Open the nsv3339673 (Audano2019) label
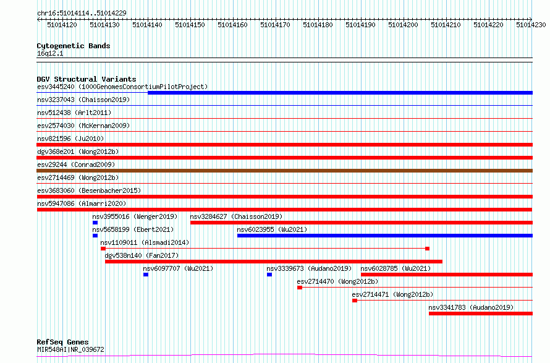 [x=309, y=268]
